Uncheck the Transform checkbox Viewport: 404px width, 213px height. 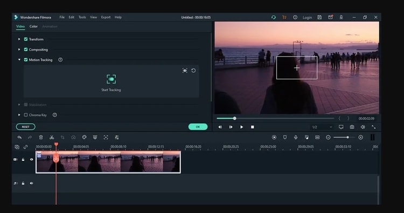tap(26, 39)
